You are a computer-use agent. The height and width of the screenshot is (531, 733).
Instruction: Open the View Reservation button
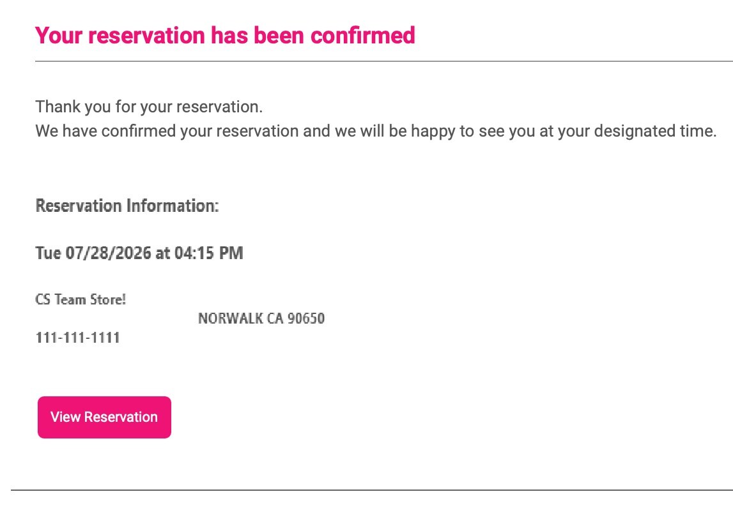coord(104,417)
